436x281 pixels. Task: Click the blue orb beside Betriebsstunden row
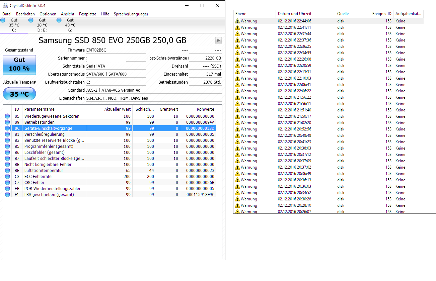pos(7,122)
